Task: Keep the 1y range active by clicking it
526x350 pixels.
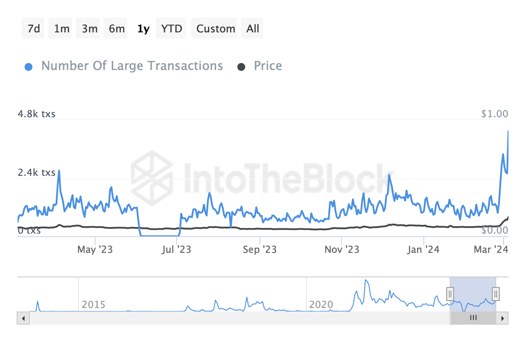Action: pyautogui.click(x=143, y=28)
